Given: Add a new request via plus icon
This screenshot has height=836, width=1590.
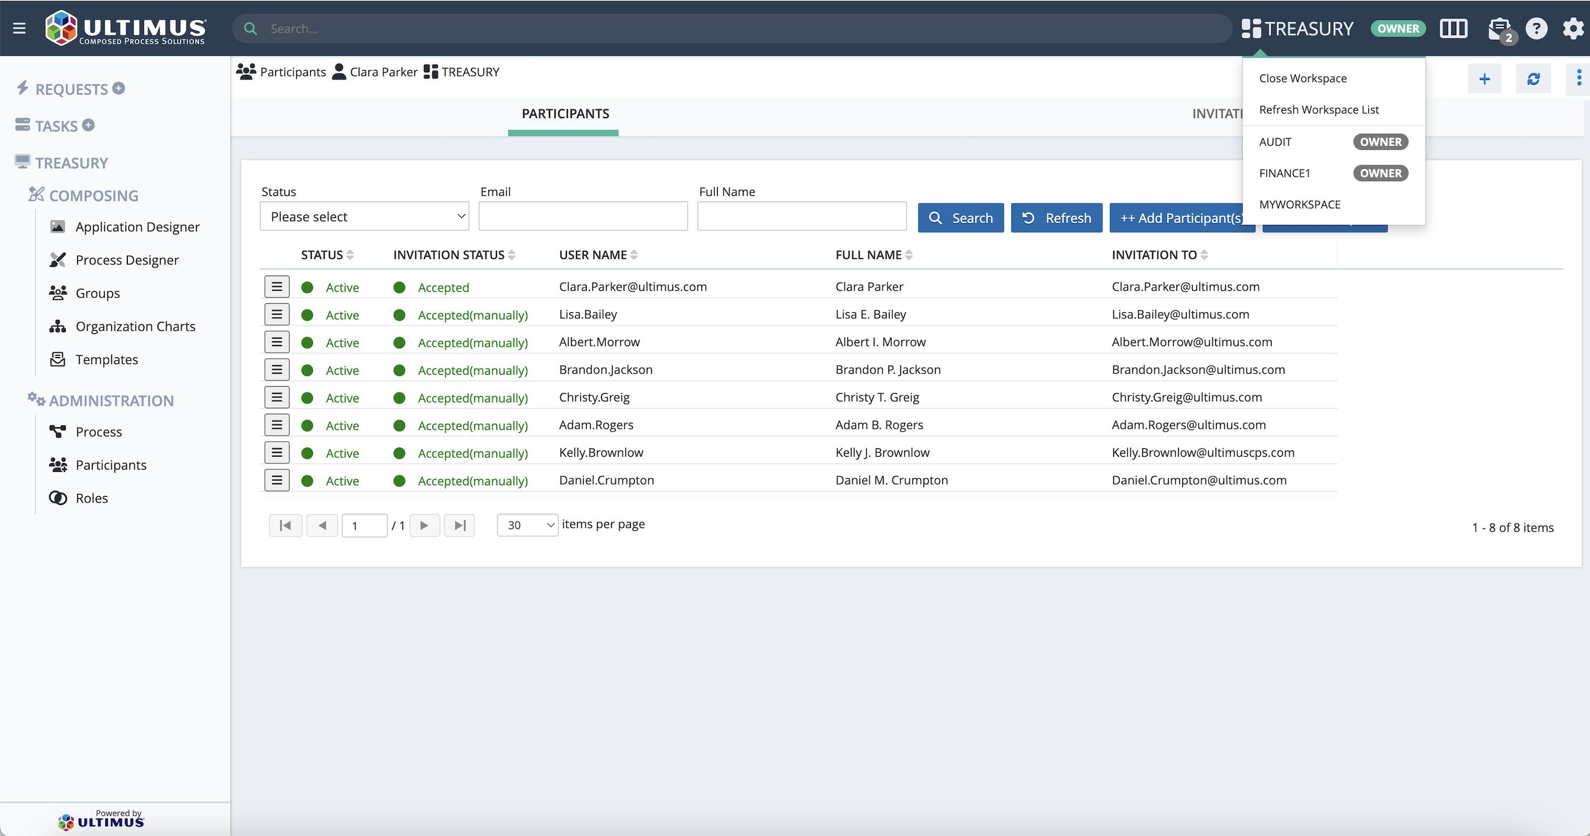Looking at the screenshot, I should [119, 88].
